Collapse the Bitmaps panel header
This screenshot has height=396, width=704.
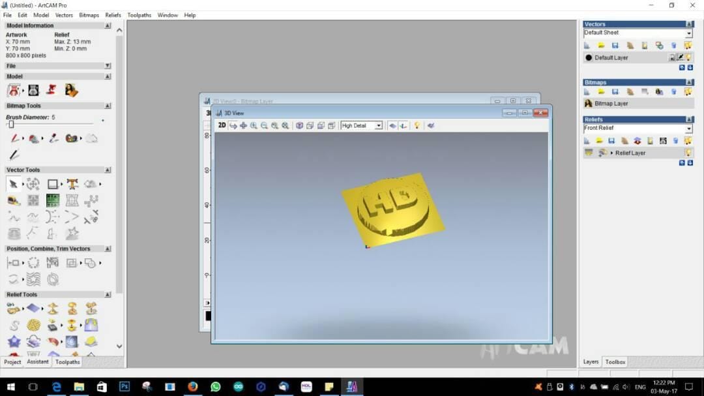pyautogui.click(x=689, y=82)
